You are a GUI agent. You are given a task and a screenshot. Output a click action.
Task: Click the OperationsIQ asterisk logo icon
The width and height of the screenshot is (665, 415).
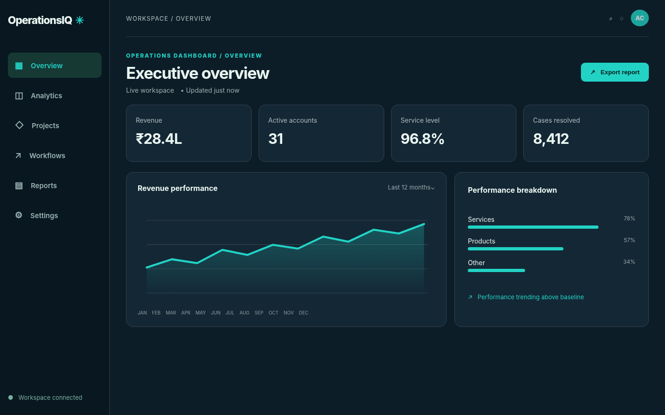[79, 20]
